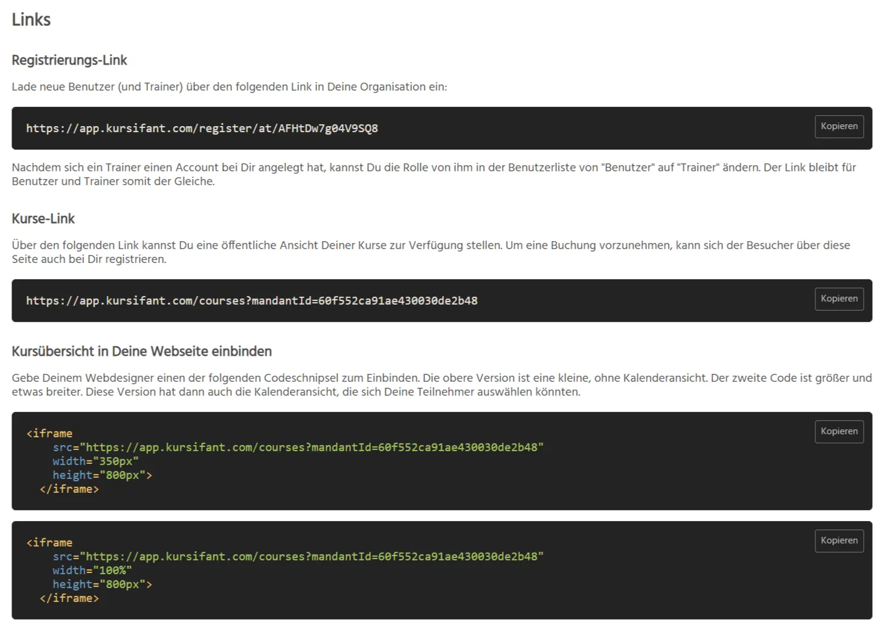Click the register URL text

click(x=202, y=128)
